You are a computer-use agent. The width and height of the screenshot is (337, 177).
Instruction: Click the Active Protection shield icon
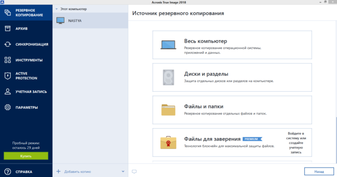tap(8, 76)
